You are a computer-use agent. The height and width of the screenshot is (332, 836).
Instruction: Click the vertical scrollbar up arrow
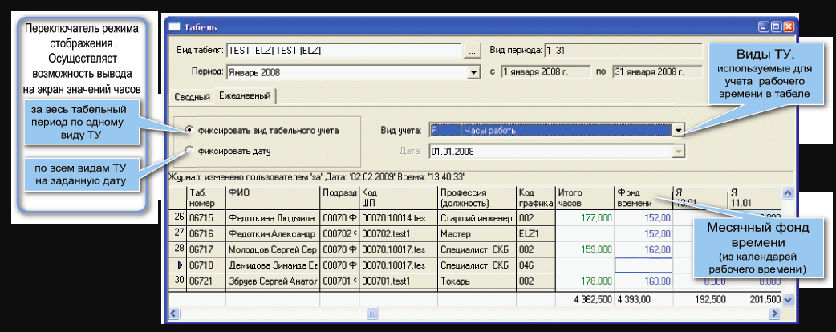point(787,194)
